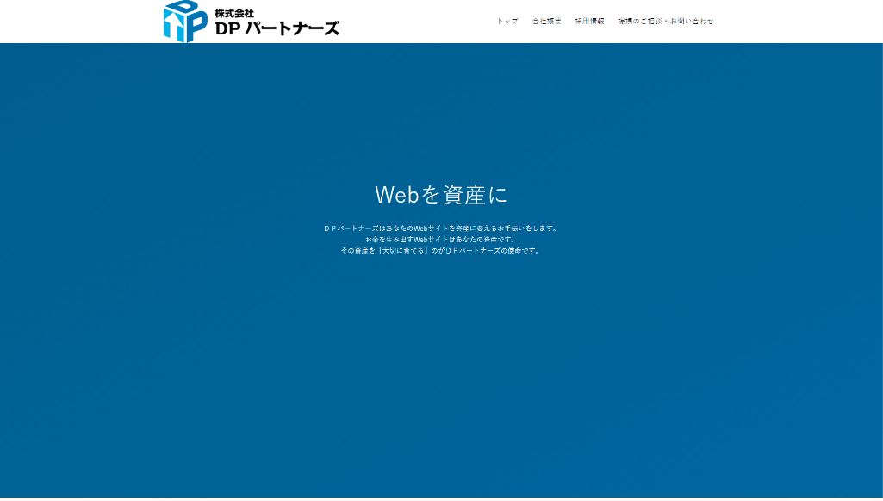Image resolution: width=883 pixels, height=501 pixels.
Task: Click the 株式会社 DPパートナーズ logo text
Action: pyautogui.click(x=274, y=21)
